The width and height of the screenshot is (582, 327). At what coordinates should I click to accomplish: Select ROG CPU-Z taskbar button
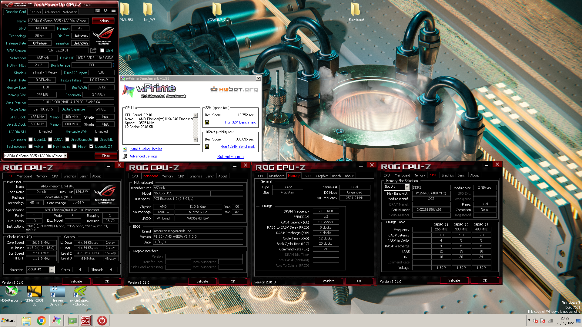[86, 321]
